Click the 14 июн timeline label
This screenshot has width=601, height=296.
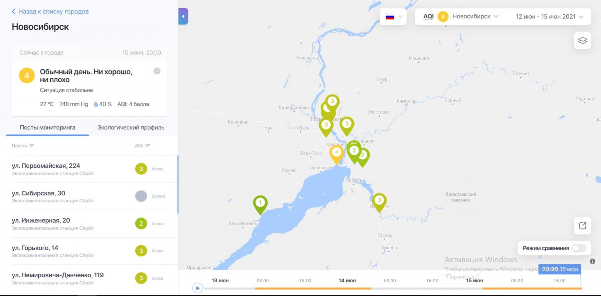click(x=347, y=281)
